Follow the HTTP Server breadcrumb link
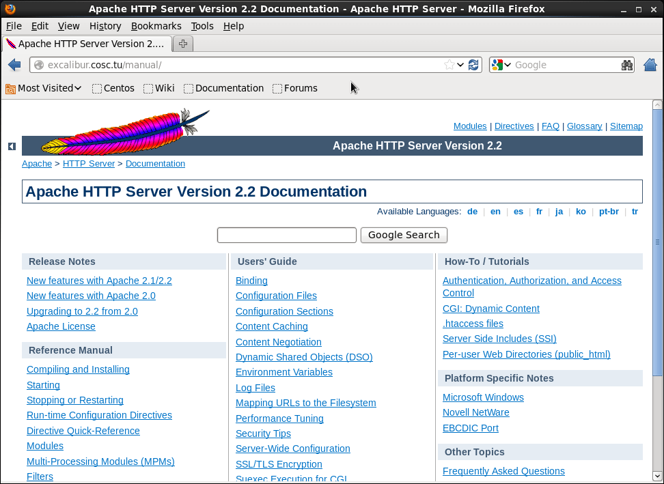The image size is (664, 484). click(89, 164)
